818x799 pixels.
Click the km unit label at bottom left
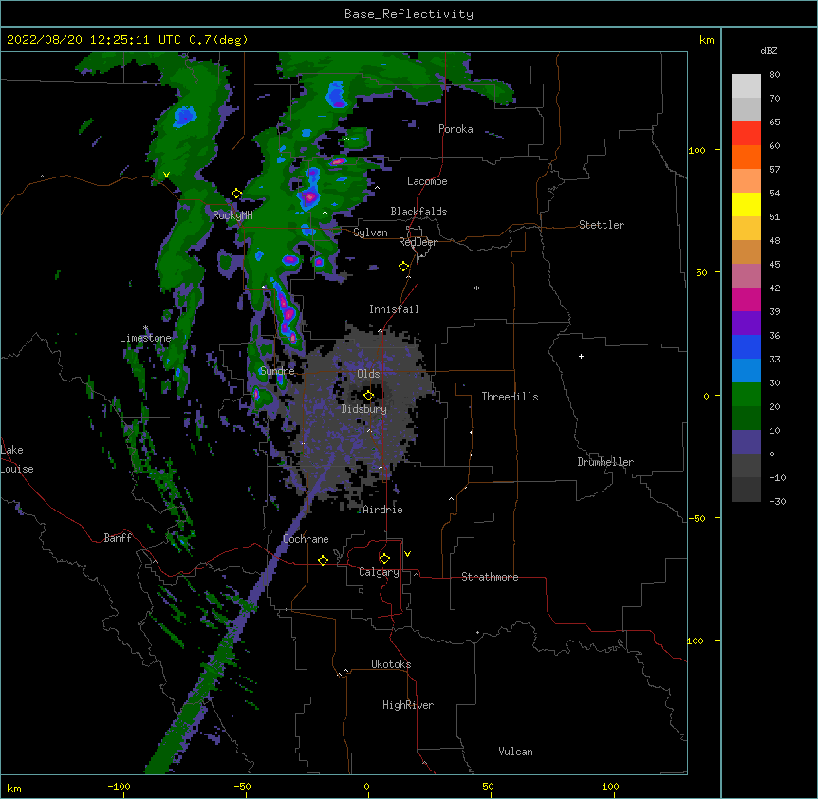coord(14,788)
